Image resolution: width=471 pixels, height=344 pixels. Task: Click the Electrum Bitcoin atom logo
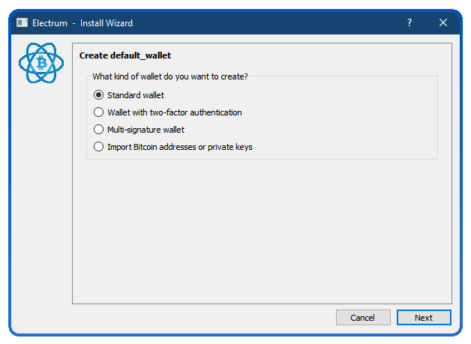(x=41, y=63)
